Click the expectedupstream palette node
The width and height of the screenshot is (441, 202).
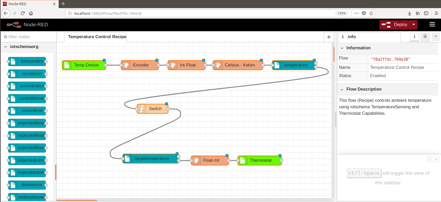27,173
